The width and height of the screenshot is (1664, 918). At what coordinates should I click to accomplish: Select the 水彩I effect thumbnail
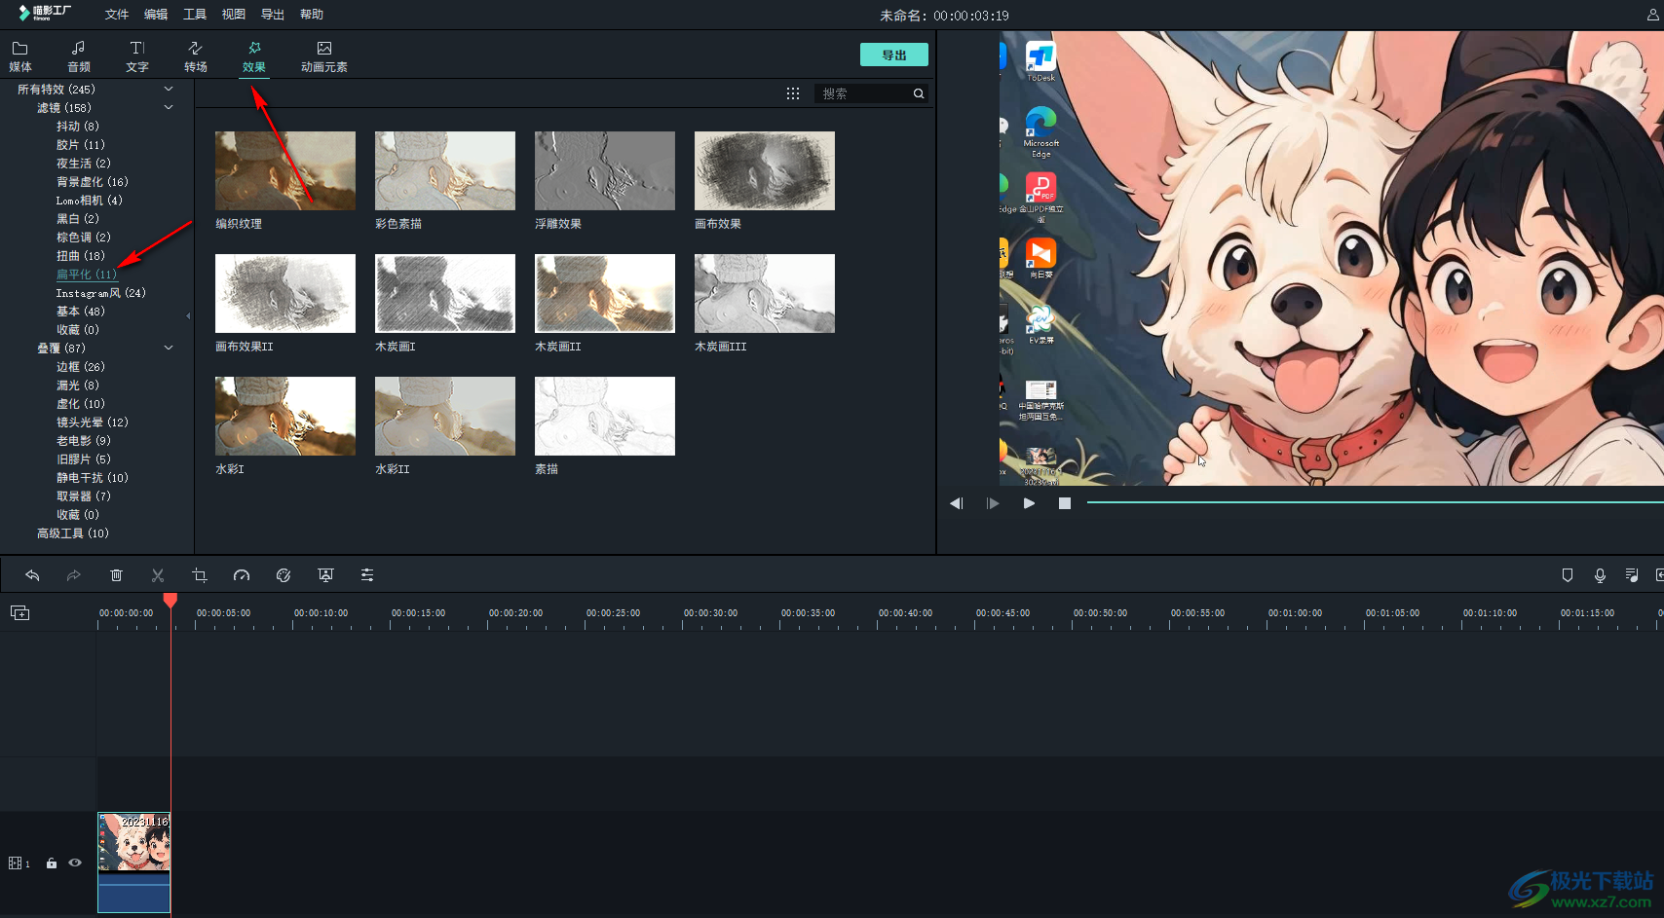[285, 416]
